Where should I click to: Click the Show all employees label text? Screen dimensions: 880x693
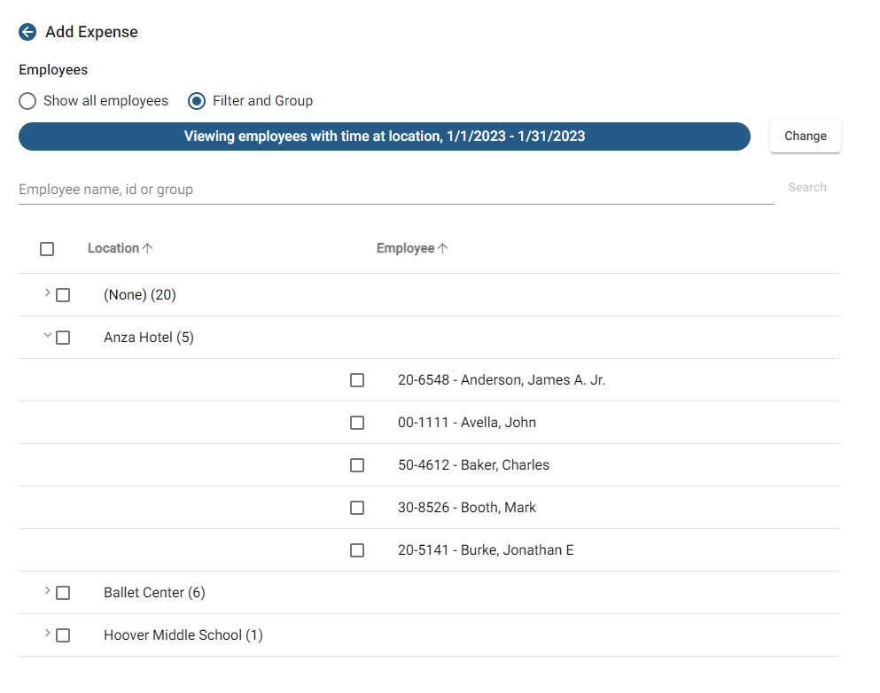tap(106, 101)
